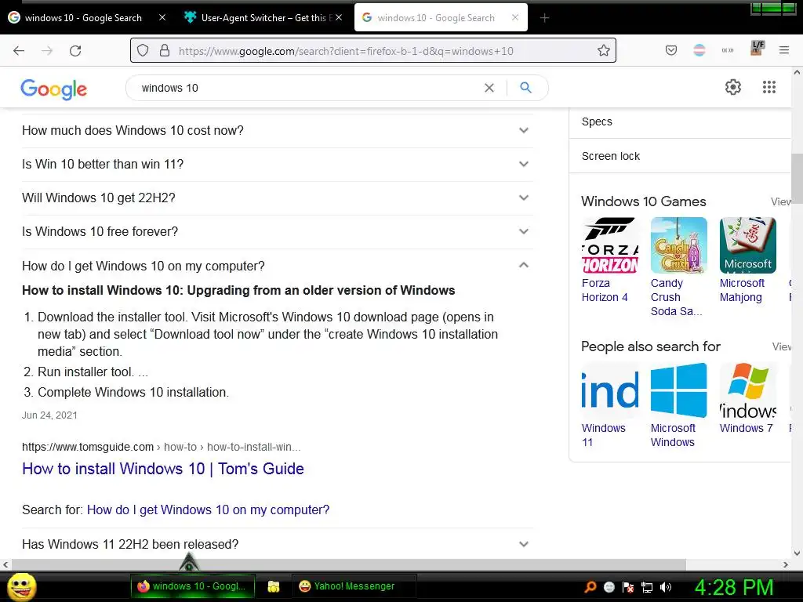Click the scroll down arrow
This screenshot has width=803, height=602.
(797, 553)
